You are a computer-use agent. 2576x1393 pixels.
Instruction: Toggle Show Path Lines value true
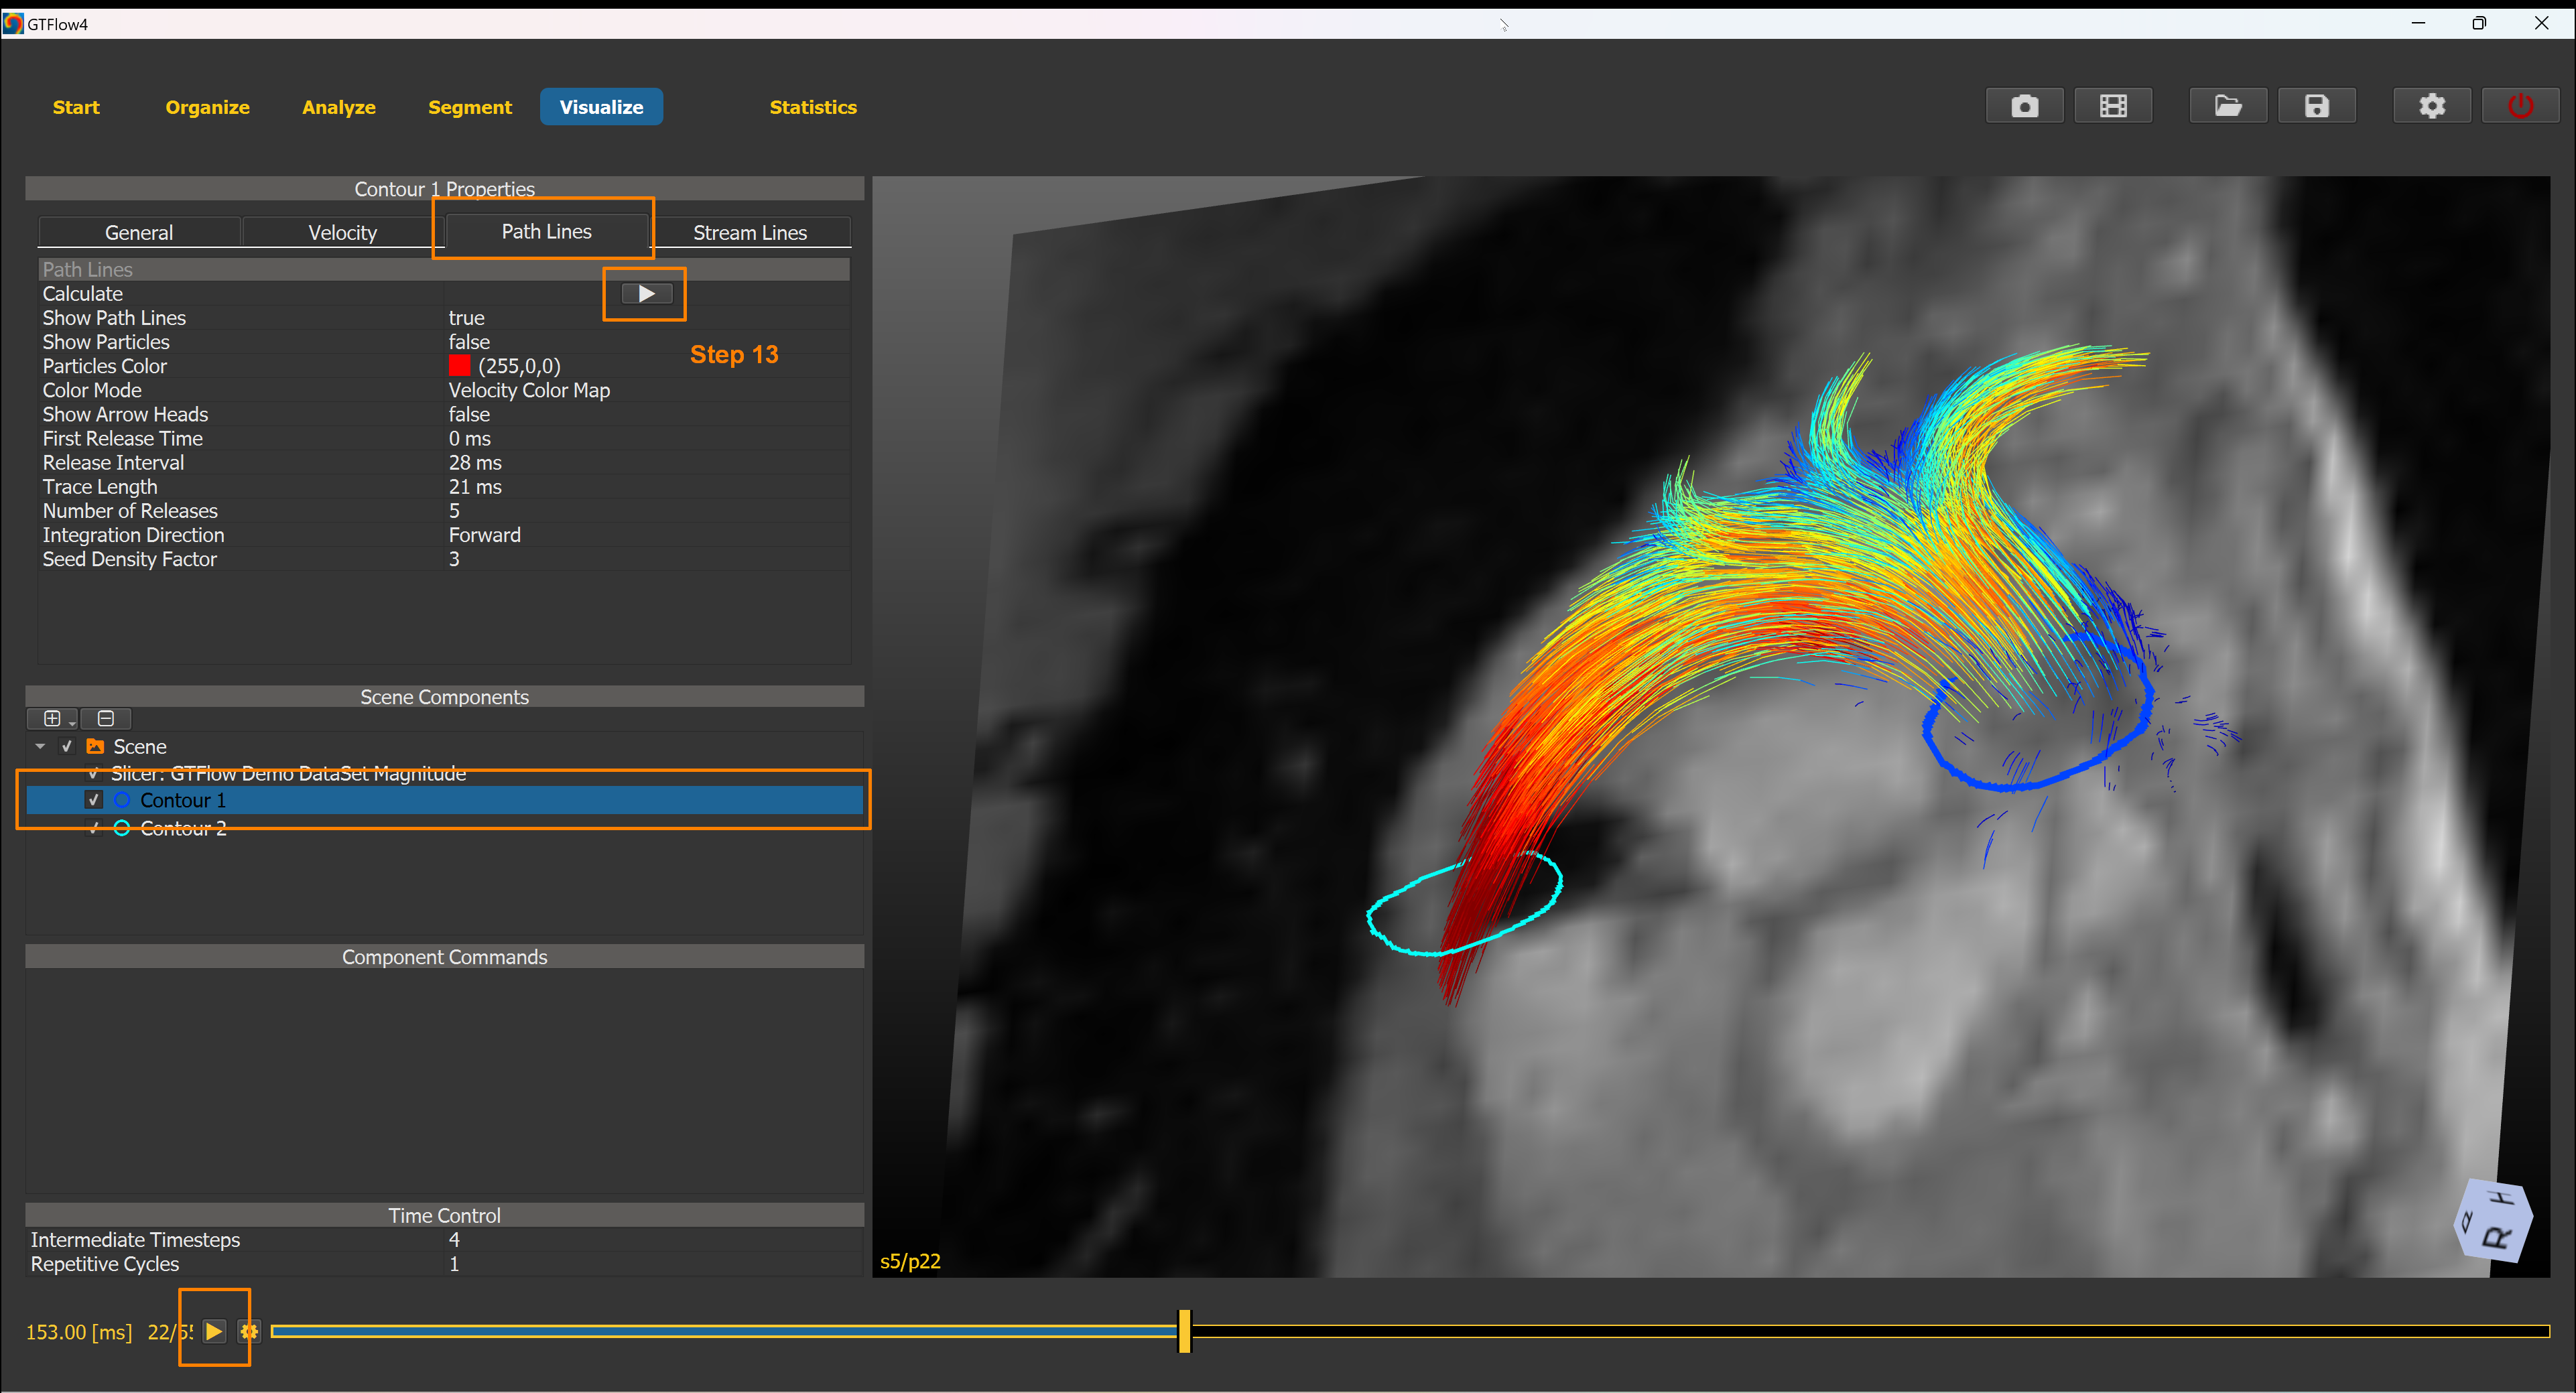(x=646, y=318)
